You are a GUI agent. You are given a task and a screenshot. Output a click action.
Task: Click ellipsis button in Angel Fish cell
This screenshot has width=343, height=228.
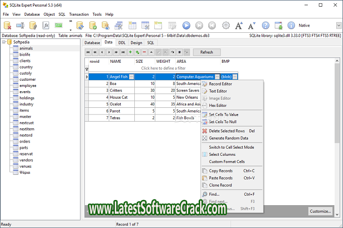coord(131,76)
